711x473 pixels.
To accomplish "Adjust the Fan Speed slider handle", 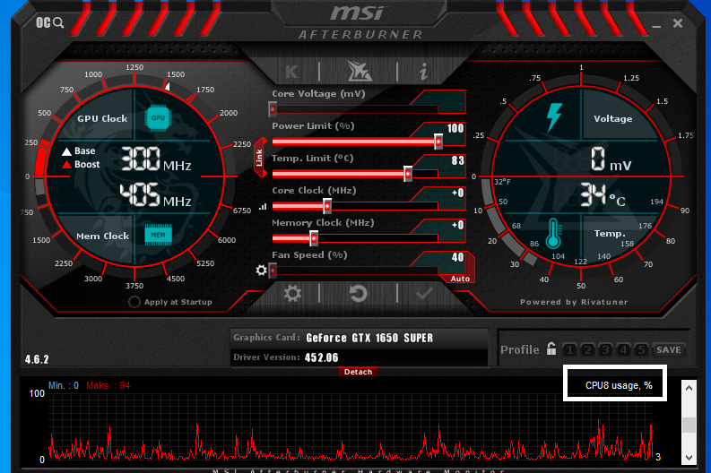I will [273, 271].
